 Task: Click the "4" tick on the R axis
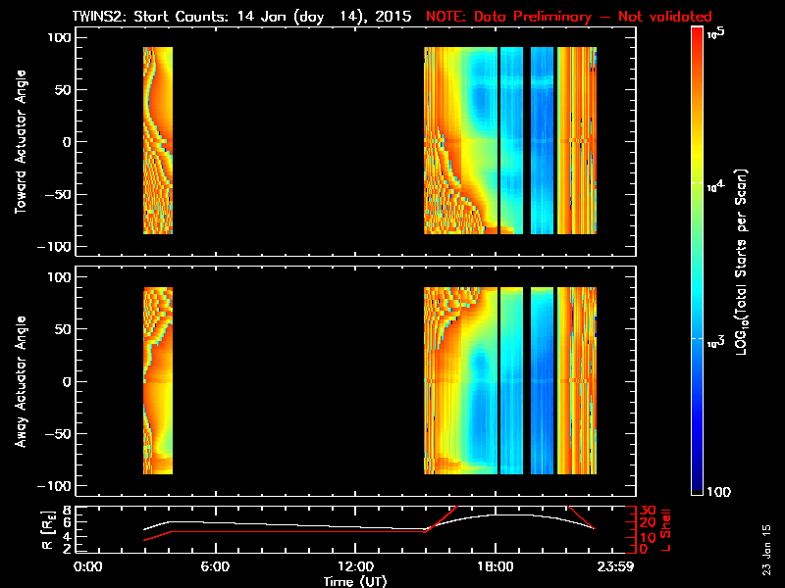67,537
